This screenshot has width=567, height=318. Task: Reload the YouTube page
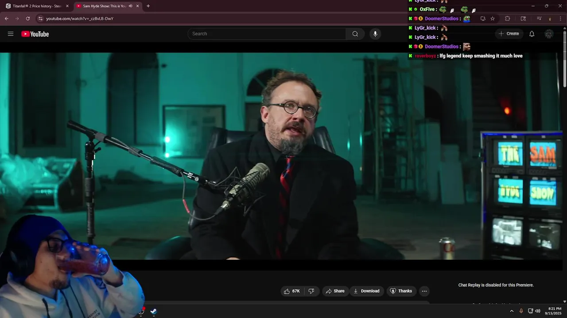pos(28,19)
